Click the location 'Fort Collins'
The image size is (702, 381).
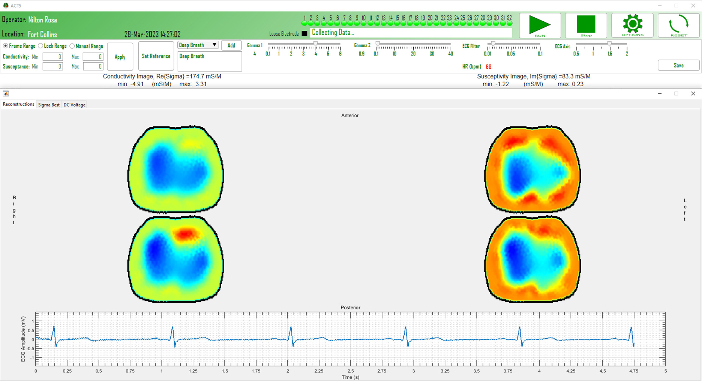(x=42, y=34)
